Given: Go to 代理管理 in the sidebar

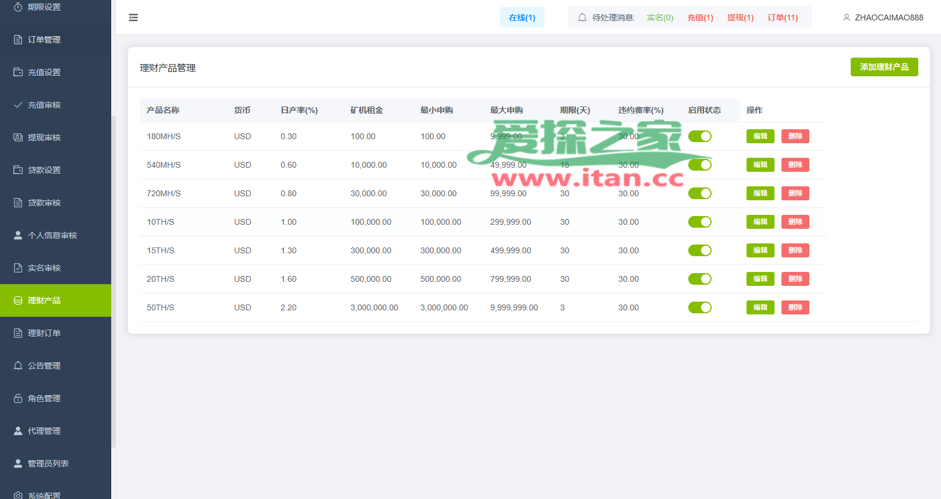Looking at the screenshot, I should [44, 431].
